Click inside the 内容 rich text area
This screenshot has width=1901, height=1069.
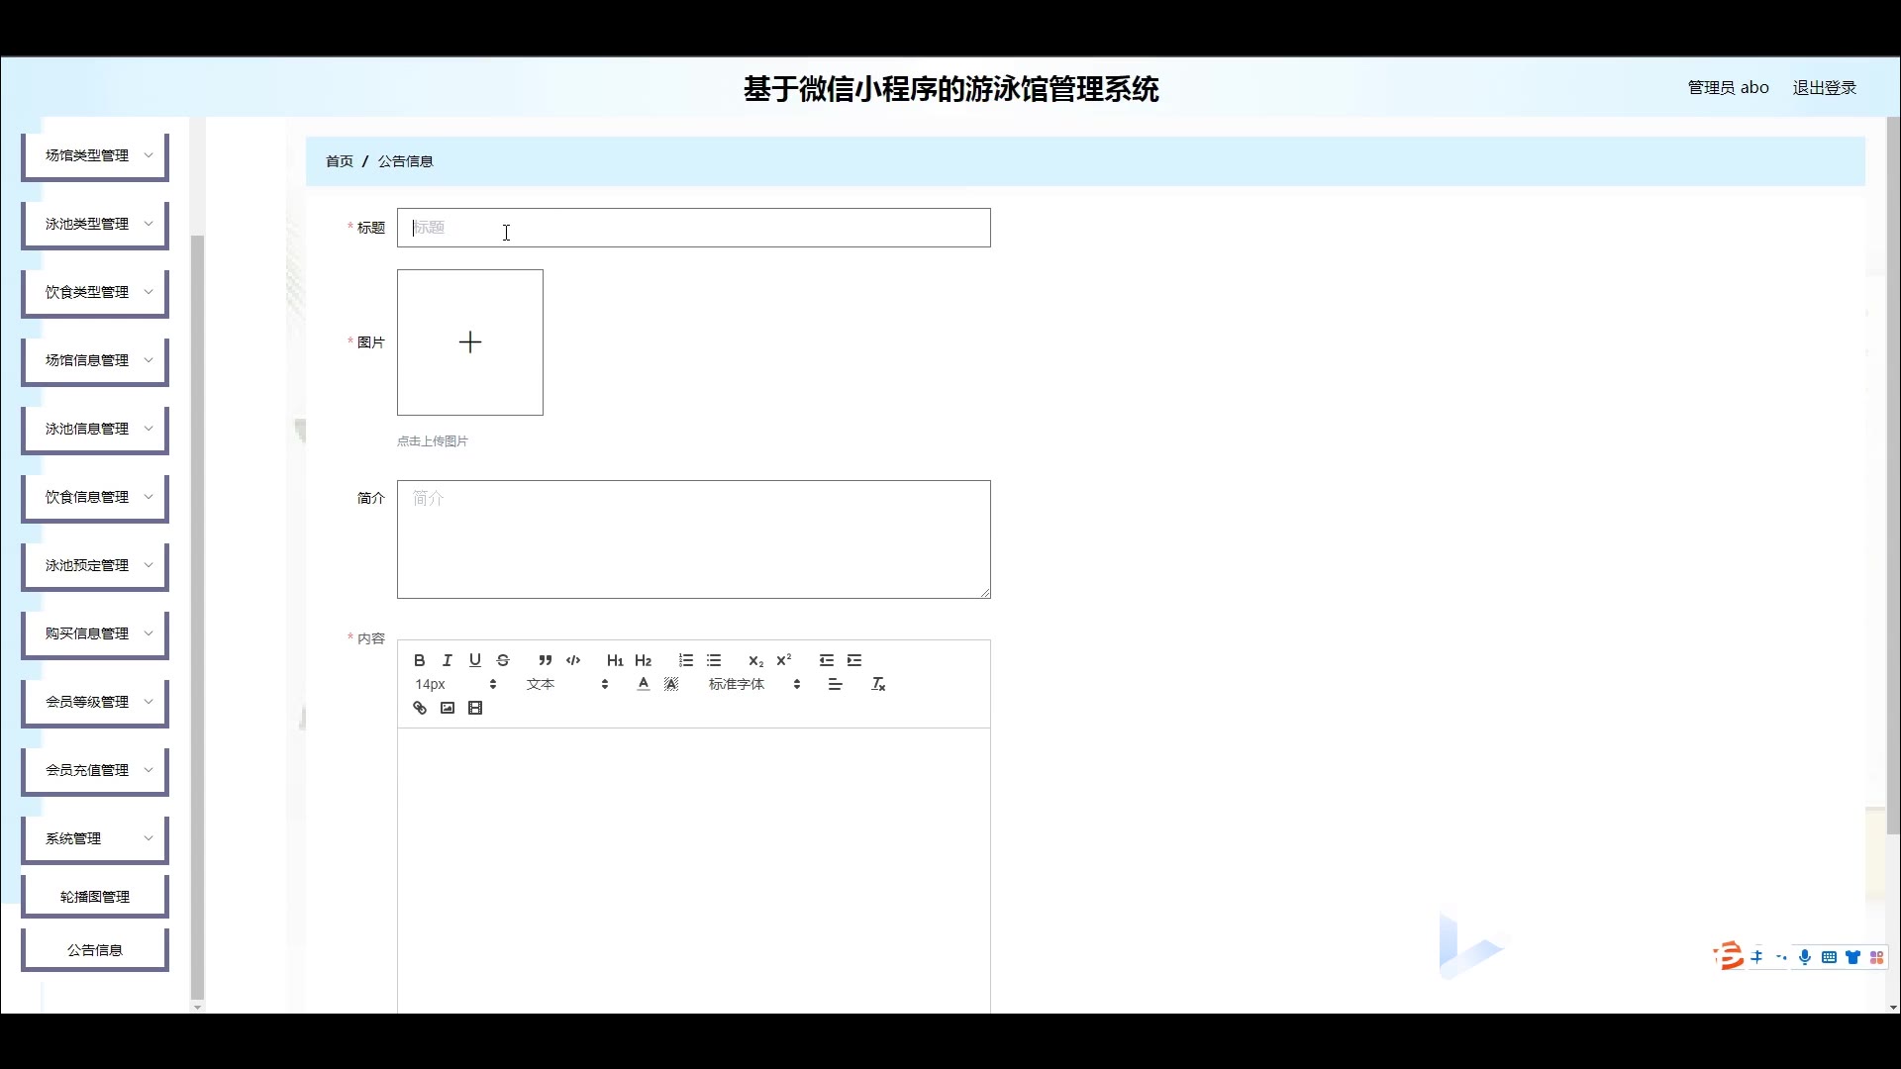coord(694,871)
